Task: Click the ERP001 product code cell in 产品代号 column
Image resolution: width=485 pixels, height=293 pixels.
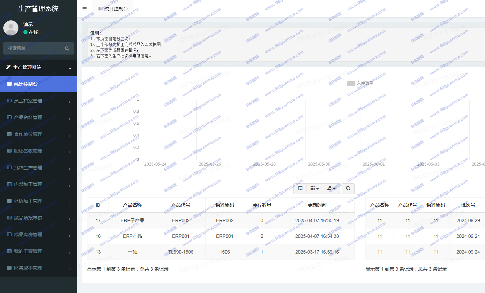Action: (x=181, y=236)
